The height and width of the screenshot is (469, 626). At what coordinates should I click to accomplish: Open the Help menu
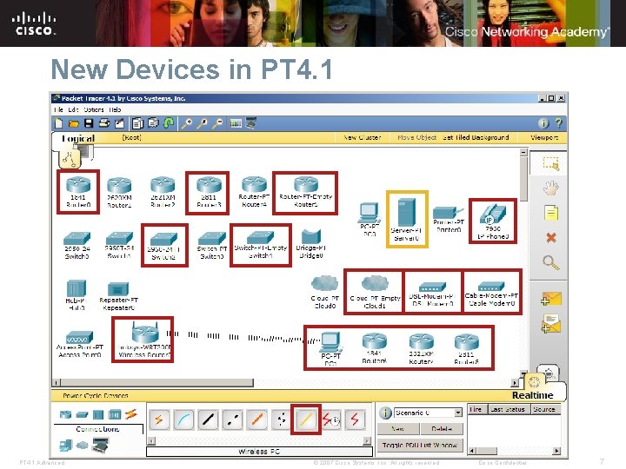click(x=115, y=109)
